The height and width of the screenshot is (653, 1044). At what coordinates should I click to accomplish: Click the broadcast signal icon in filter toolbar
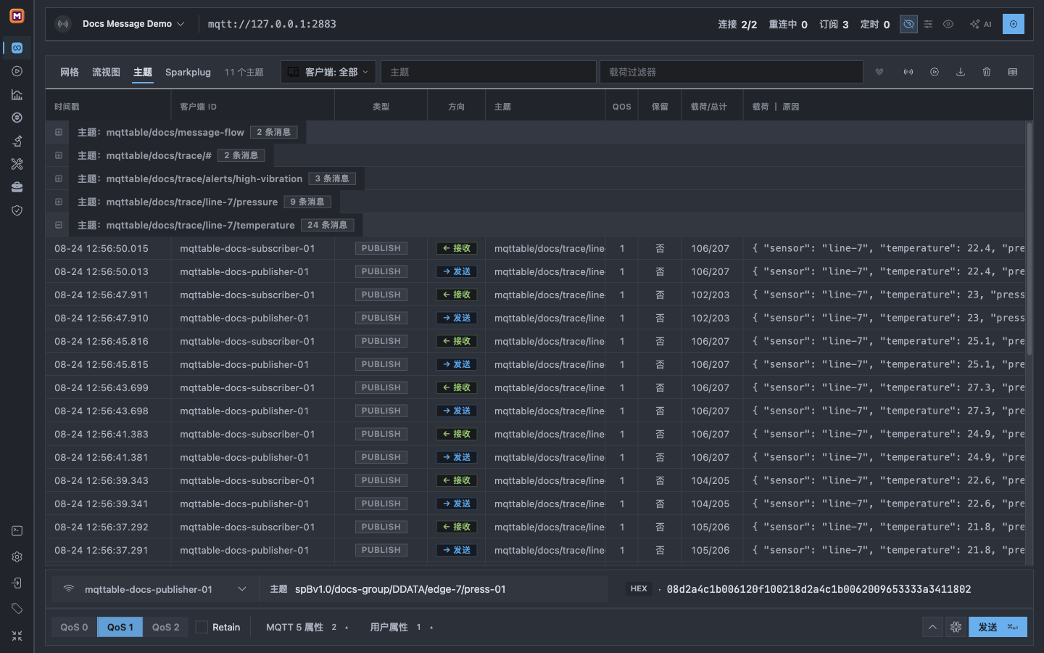pyautogui.click(x=908, y=72)
